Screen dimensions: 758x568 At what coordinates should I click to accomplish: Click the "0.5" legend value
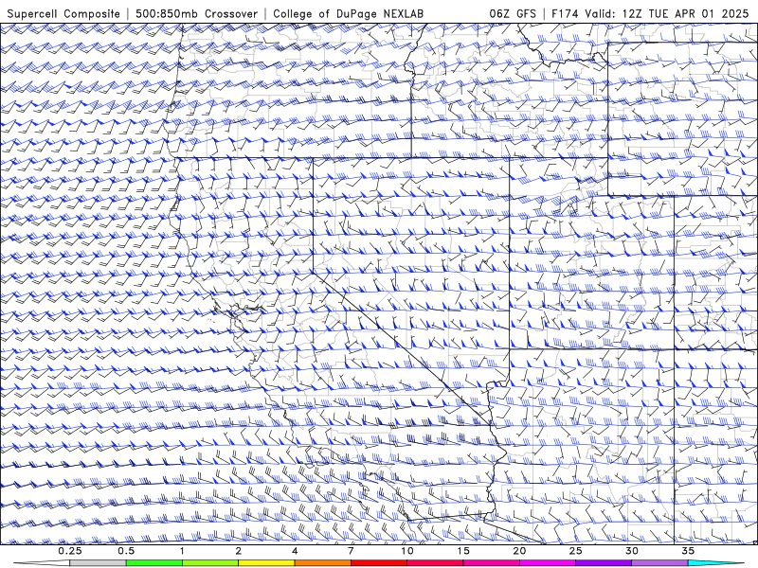click(126, 551)
